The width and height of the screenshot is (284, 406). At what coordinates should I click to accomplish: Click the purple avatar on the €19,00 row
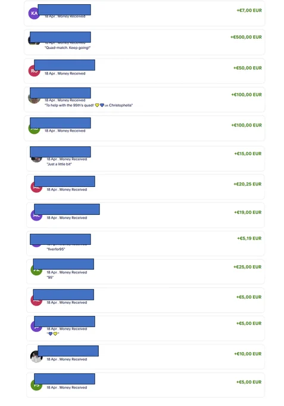pyautogui.click(x=36, y=215)
